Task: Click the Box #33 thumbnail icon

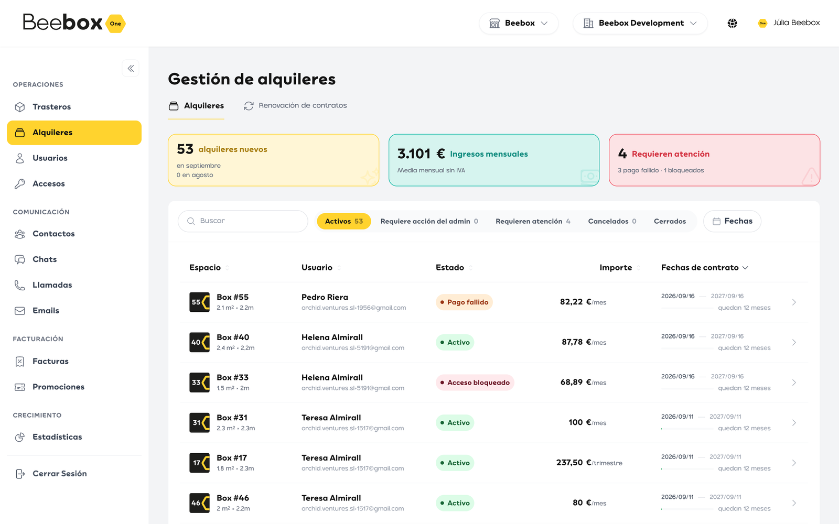Action: coord(199,383)
